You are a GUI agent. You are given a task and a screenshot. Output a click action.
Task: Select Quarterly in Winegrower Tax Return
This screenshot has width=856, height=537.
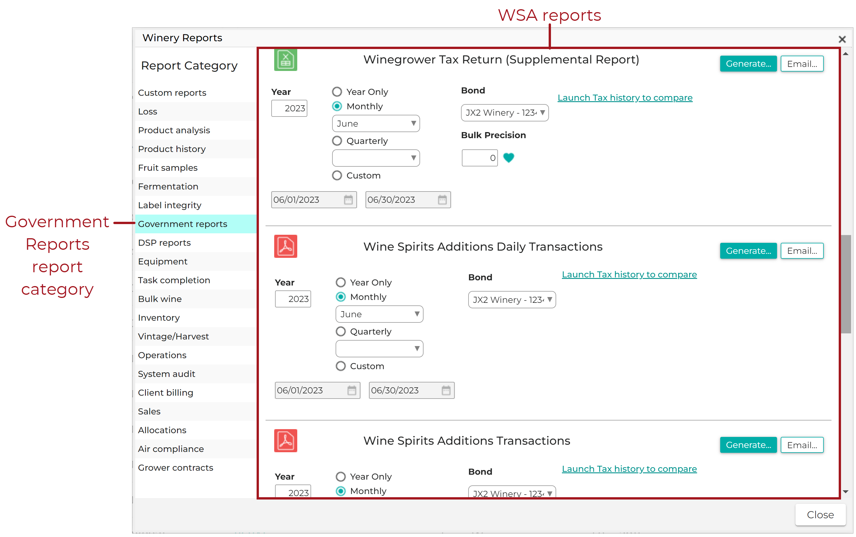336,141
